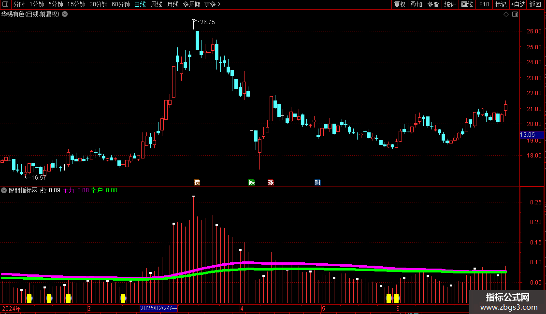The width and height of the screenshot is (546, 314).
Task: Open dropdown beside 华锡有色 chart title
Action: point(65,14)
